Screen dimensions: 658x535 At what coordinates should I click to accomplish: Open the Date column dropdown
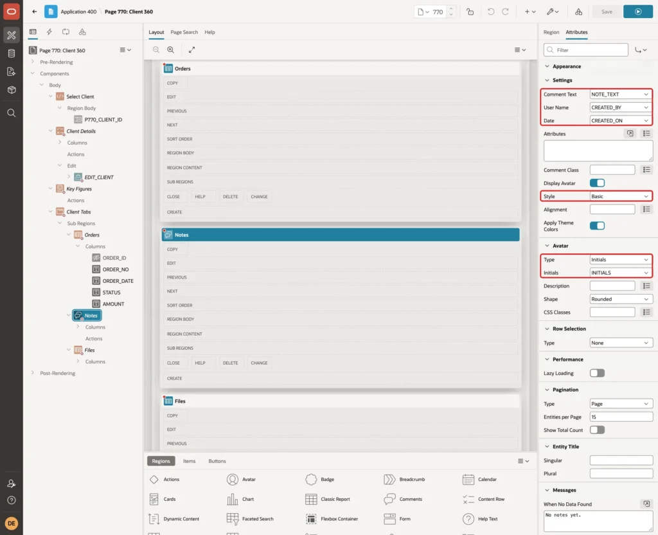click(x=620, y=120)
